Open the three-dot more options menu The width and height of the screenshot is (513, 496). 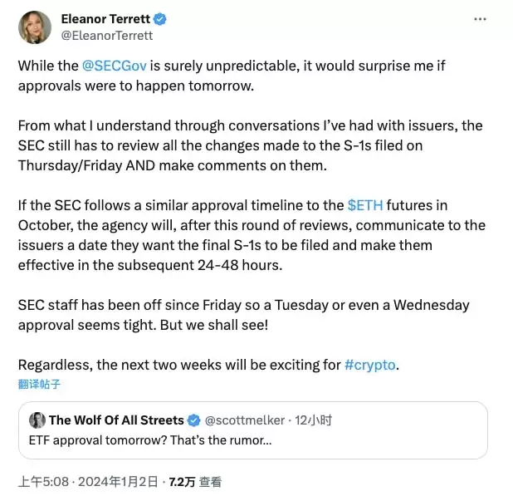point(479,17)
